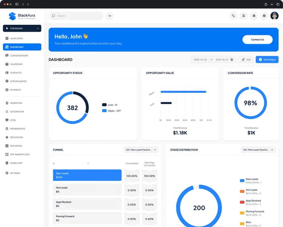
Task: Open the user profile avatar
Action: point(275,16)
